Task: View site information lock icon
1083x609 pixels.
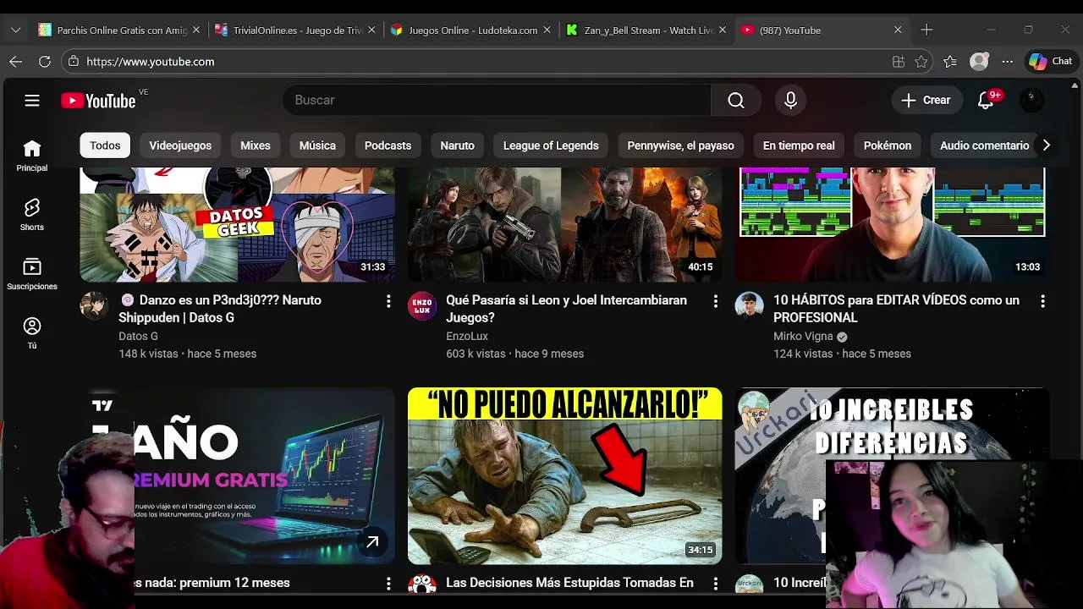Action: (x=74, y=62)
